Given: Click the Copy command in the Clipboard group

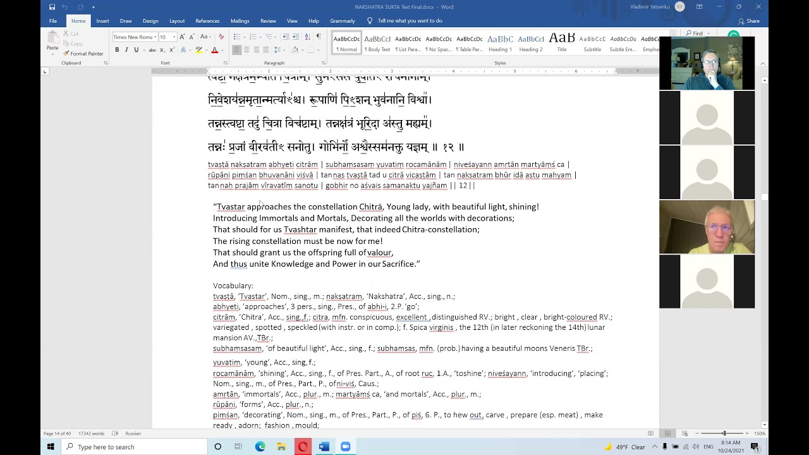Looking at the screenshot, I should (73, 44).
